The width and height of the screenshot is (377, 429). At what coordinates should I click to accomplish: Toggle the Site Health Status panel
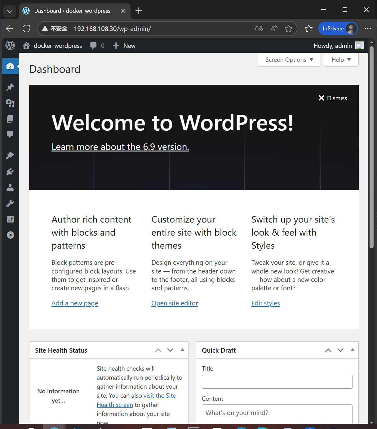(182, 350)
